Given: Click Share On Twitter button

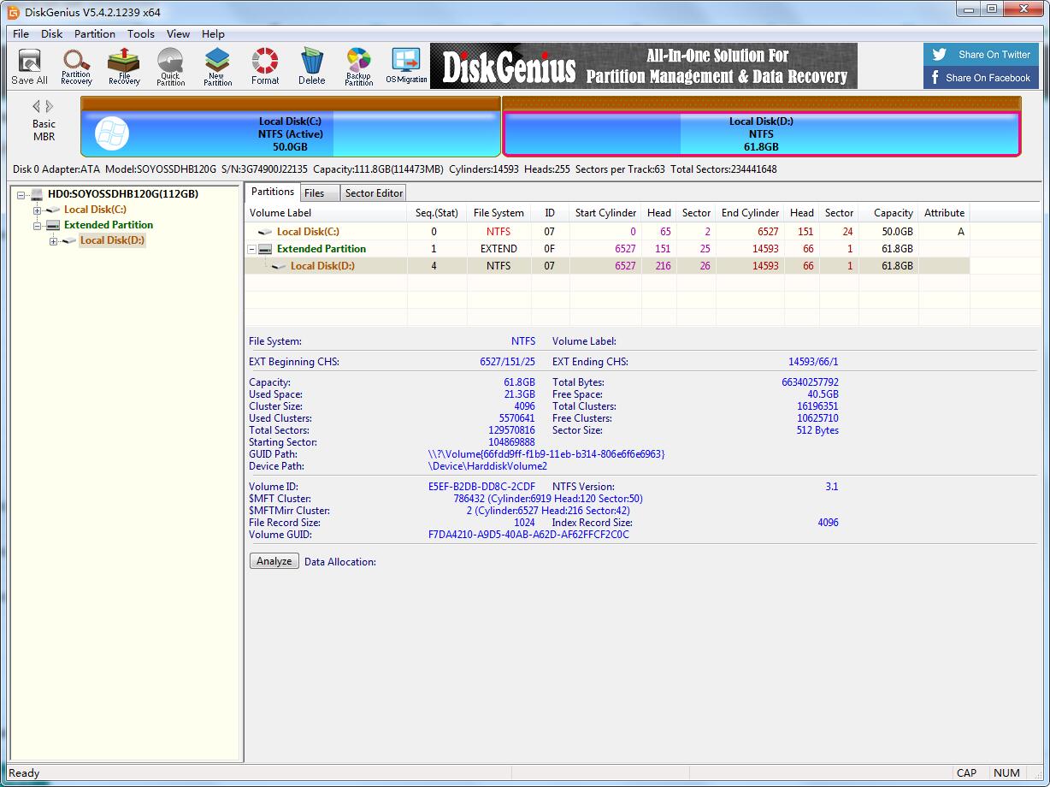Looking at the screenshot, I should pyautogui.click(x=981, y=55).
